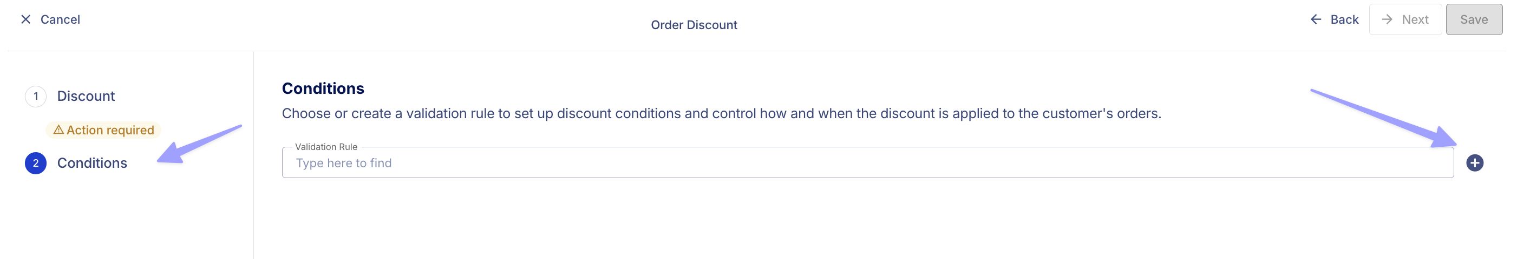Click the discount conditions description text

[721, 113]
